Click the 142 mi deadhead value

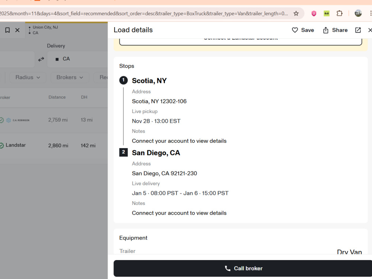point(88,146)
